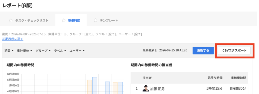Image resolution: width=259 pixels, height=94 pixels.
Task: Click the 見積り時間 column header
Action: pos(215,78)
